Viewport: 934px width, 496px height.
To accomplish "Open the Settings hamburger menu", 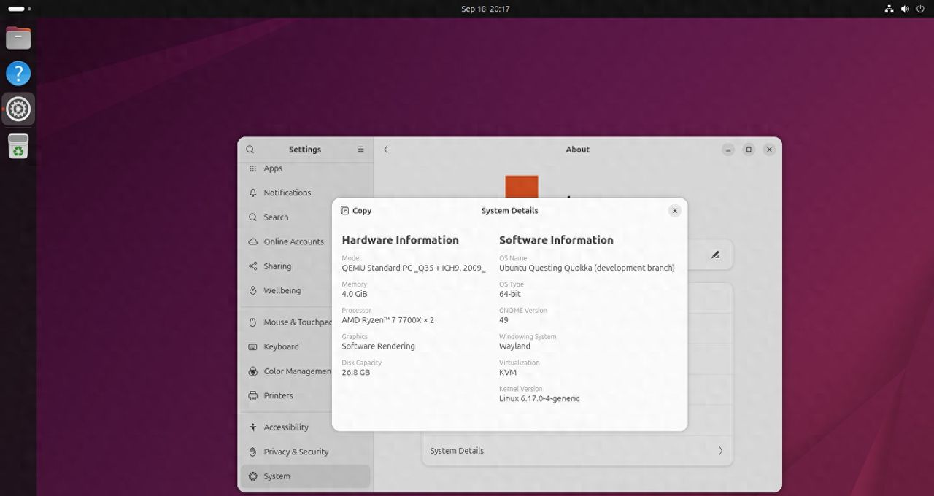I will coord(360,150).
